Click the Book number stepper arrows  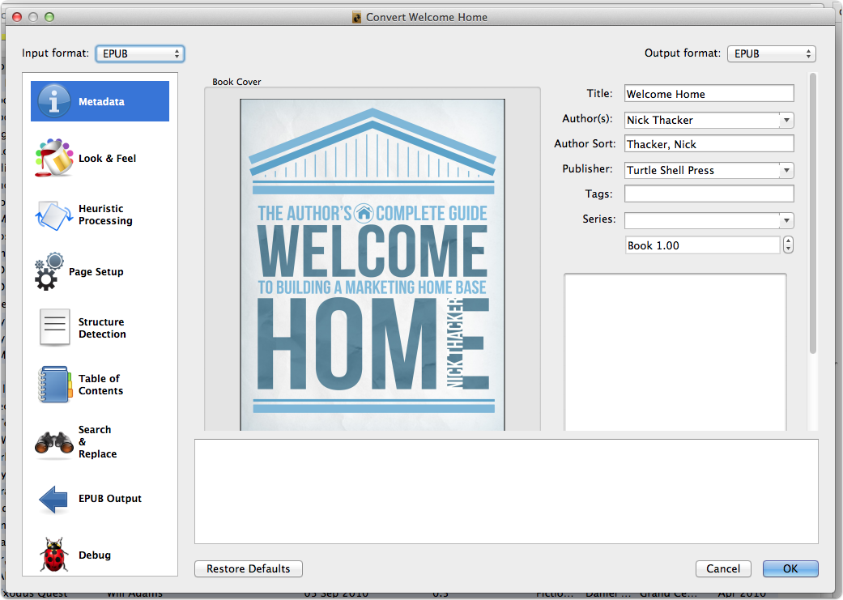788,245
